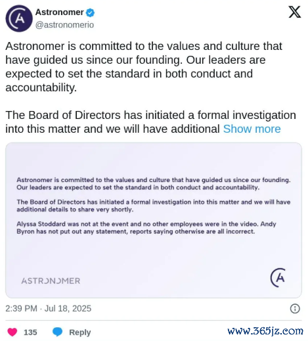308x341 pixels.
Task: Click the blue reply speech bubble icon
Action: 58,332
